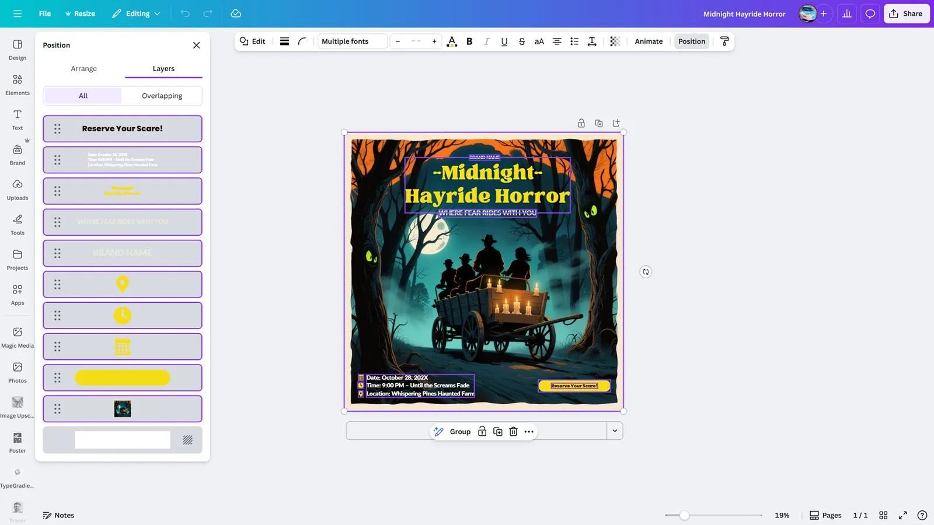Click the delete trash icon in floating toolbar

513,432
